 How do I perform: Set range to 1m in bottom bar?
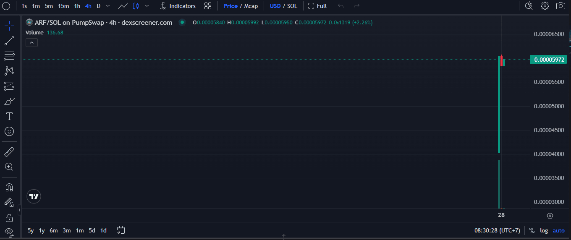coord(79,230)
